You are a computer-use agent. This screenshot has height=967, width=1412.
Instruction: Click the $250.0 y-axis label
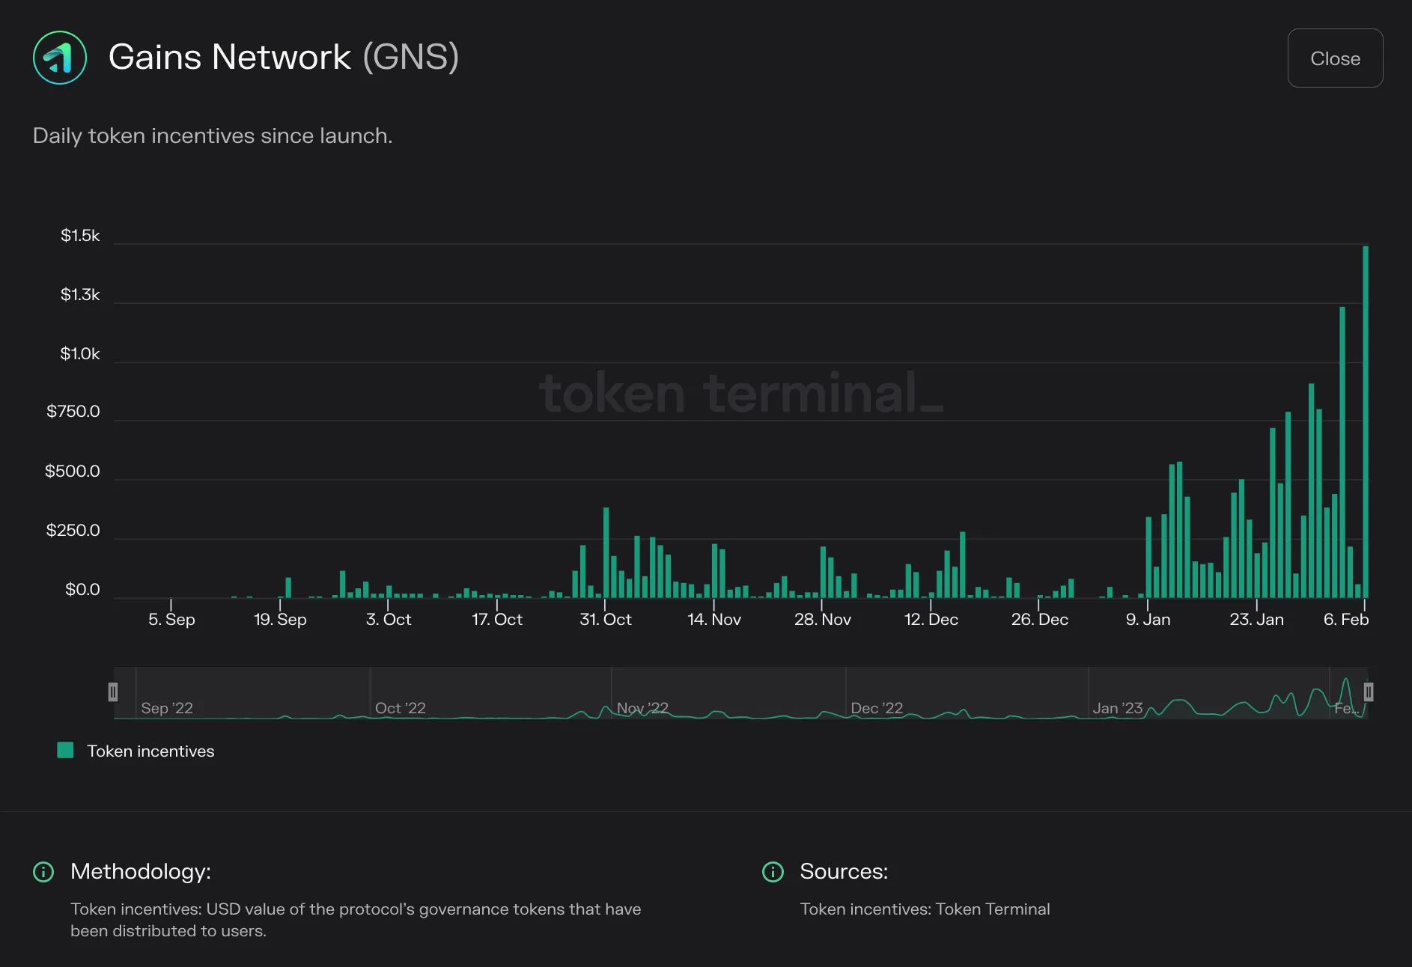point(73,531)
